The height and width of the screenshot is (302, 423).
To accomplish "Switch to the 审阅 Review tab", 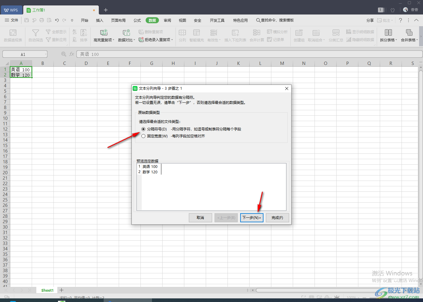I will pyautogui.click(x=167, y=20).
